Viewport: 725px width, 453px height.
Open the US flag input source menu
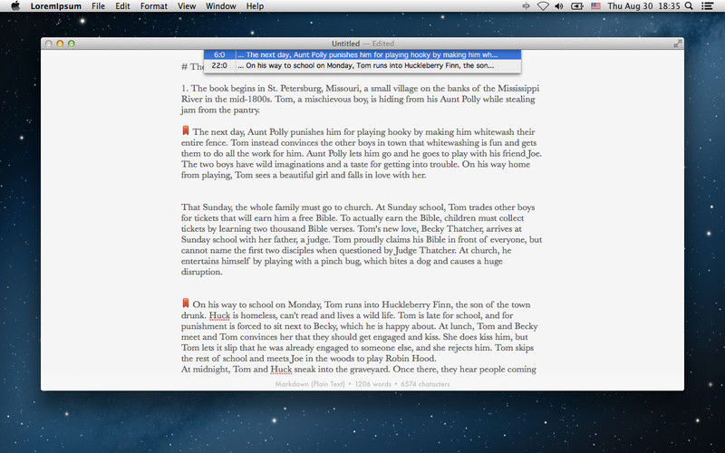(x=595, y=6)
